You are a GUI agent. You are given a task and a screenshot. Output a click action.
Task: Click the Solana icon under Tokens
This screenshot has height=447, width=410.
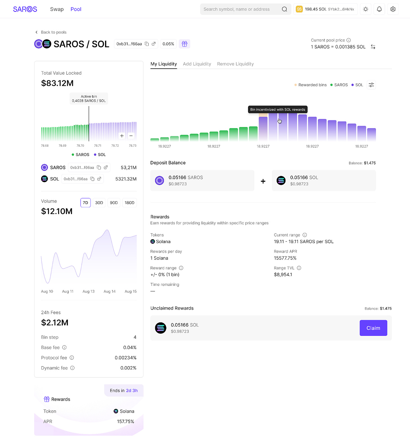click(153, 242)
